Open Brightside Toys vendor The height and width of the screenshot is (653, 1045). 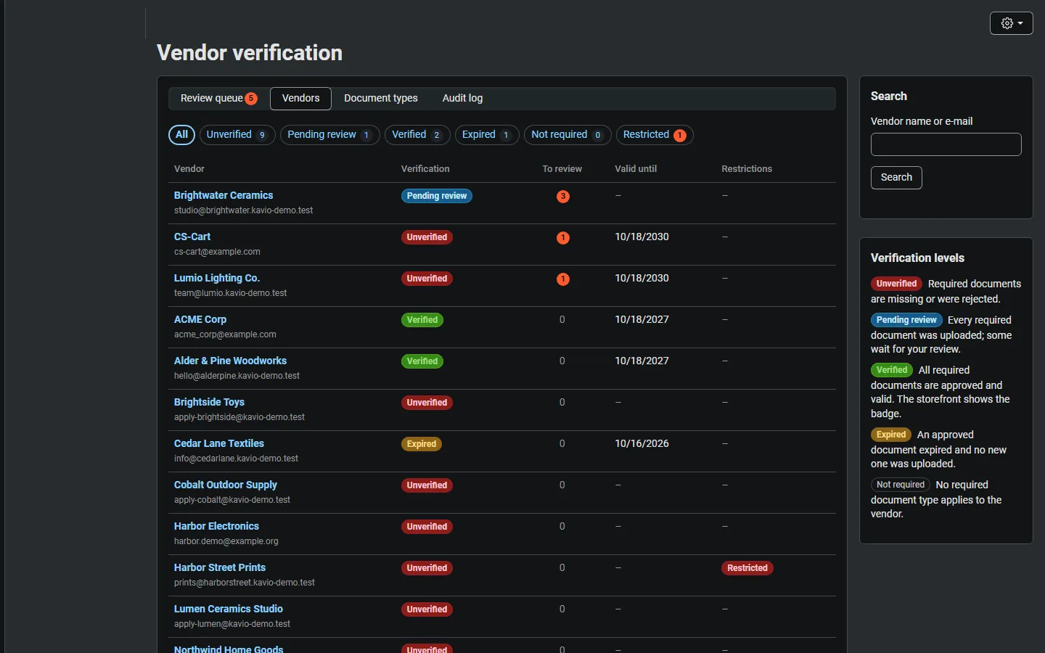coord(209,402)
